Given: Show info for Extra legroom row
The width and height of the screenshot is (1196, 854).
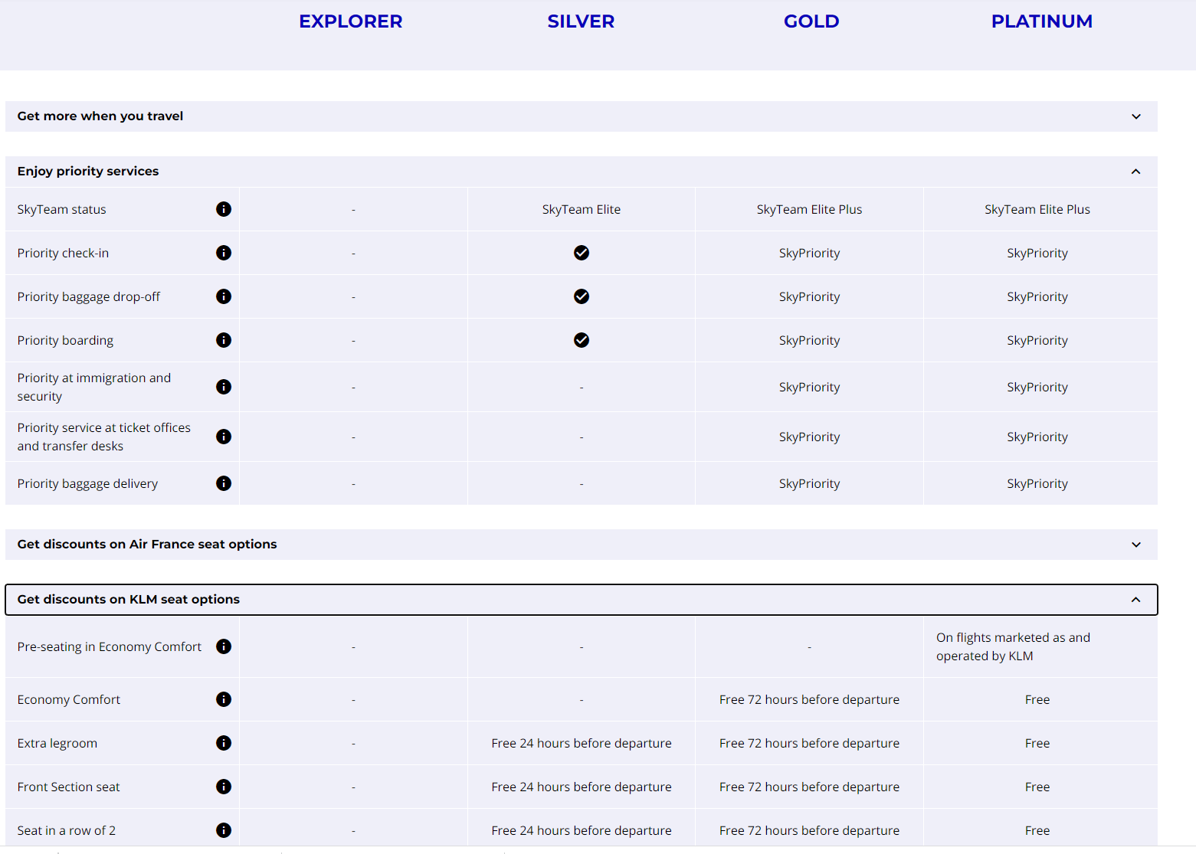Looking at the screenshot, I should coord(224,743).
